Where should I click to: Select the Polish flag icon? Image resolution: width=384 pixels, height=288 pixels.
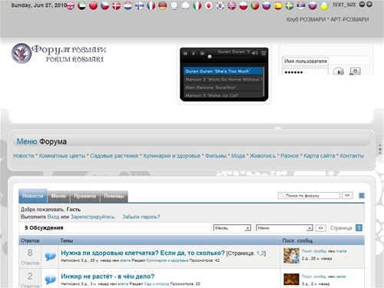pyautogui.click(x=243, y=5)
